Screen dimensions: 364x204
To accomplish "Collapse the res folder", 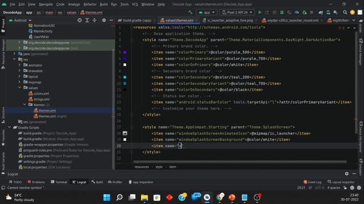I will pos(14,59).
